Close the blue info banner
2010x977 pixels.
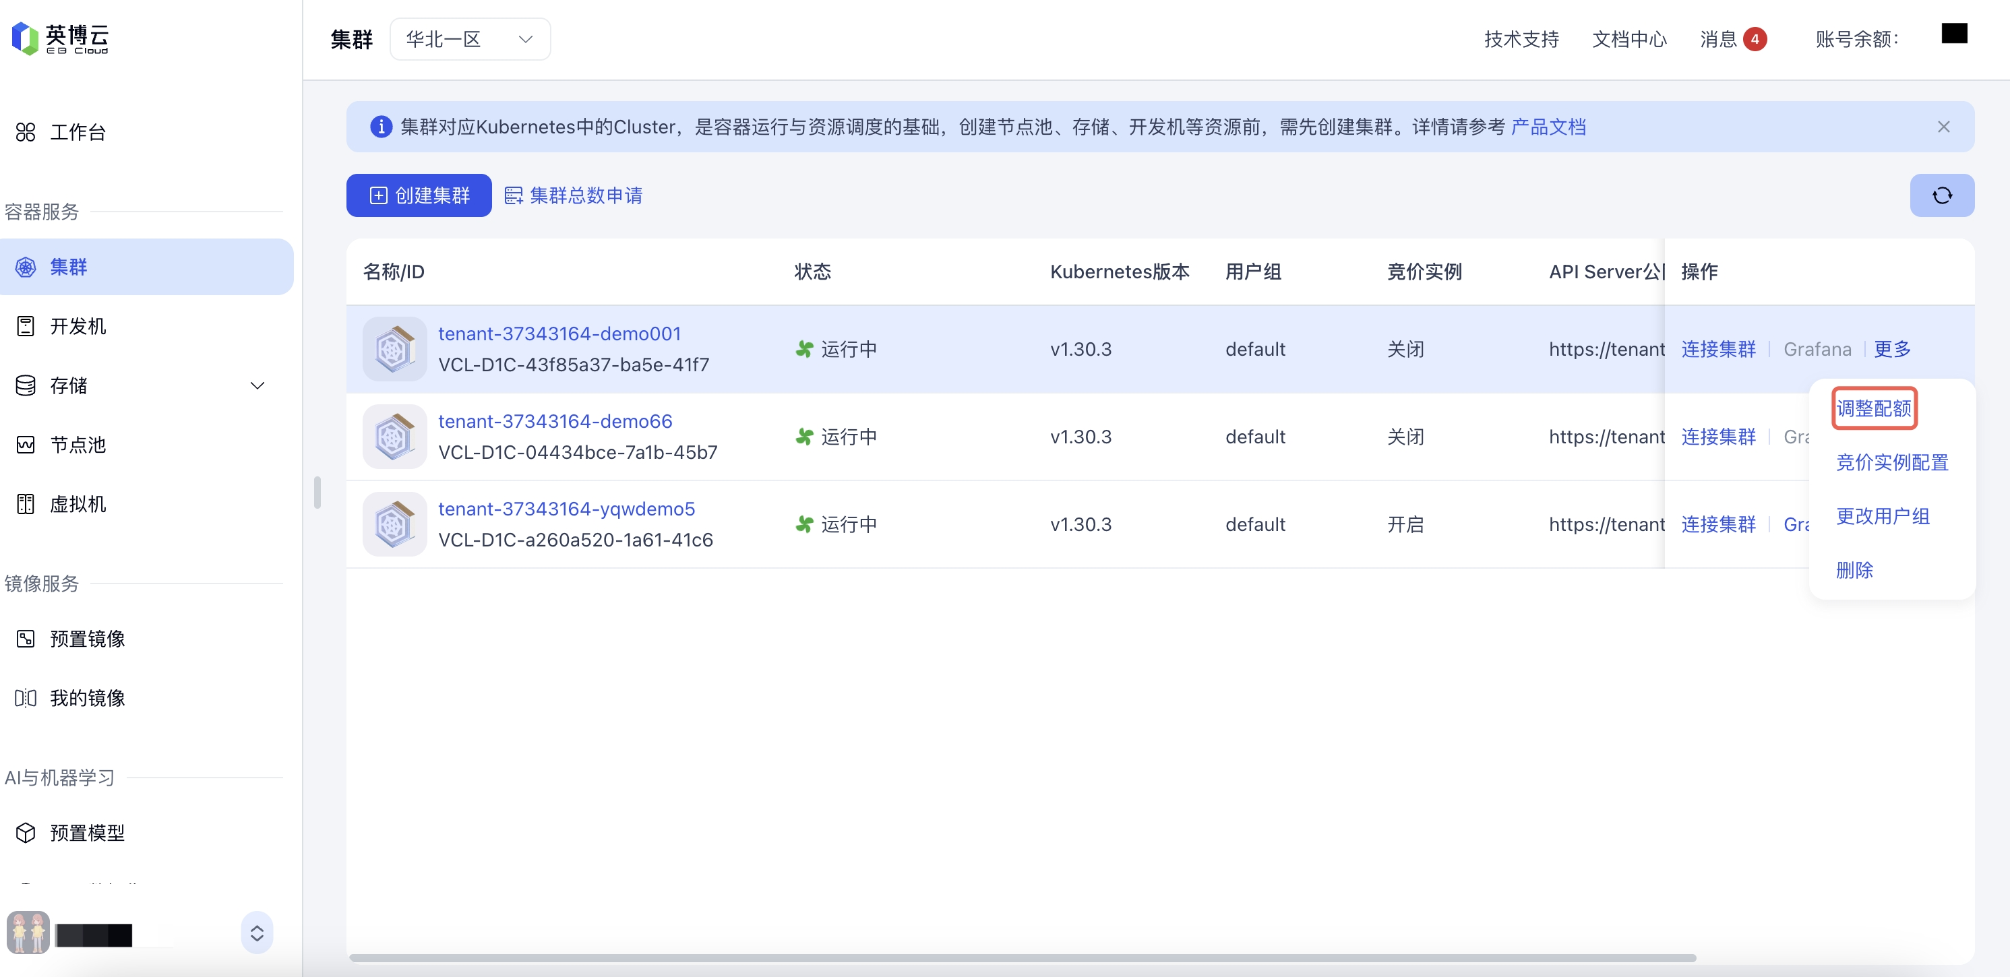coord(1943,126)
